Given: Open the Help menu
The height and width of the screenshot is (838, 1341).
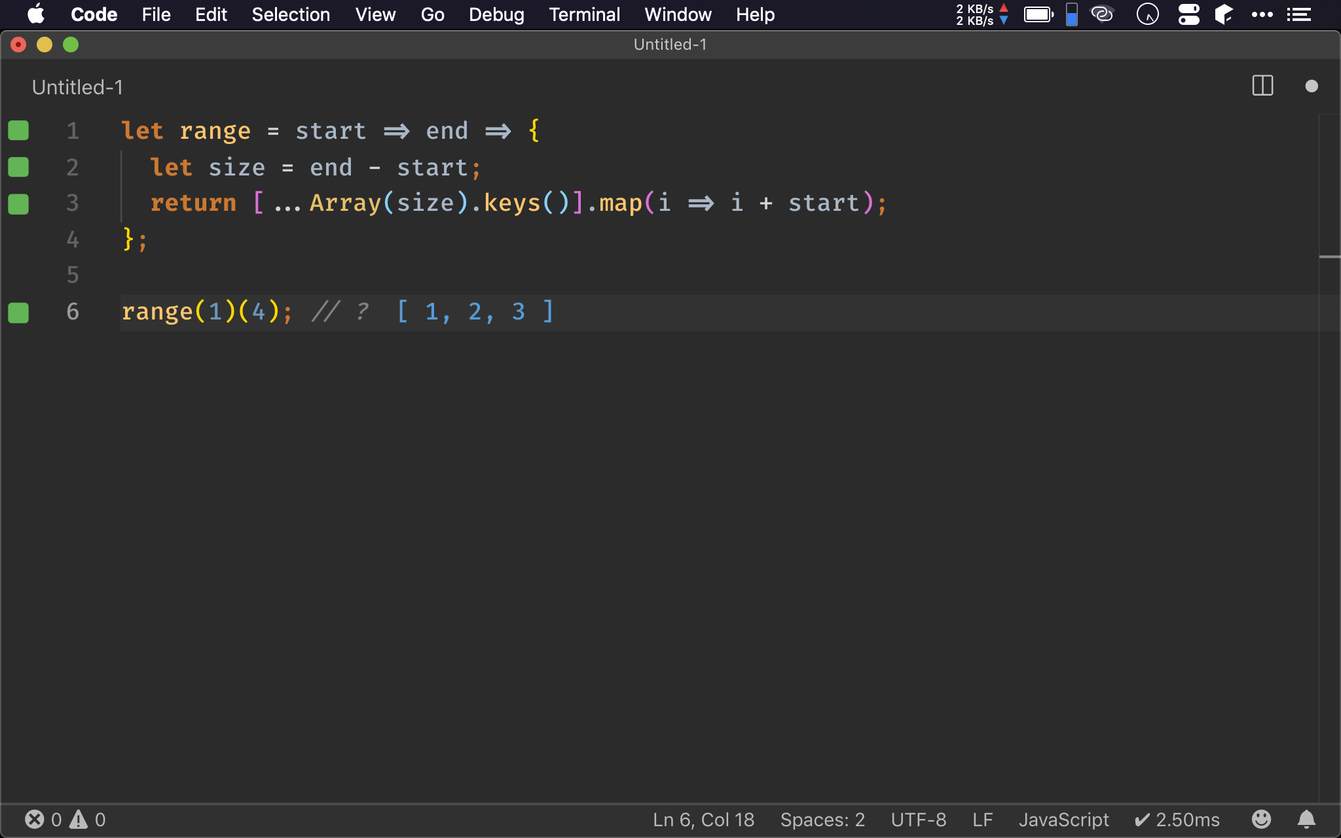Looking at the screenshot, I should [755, 14].
